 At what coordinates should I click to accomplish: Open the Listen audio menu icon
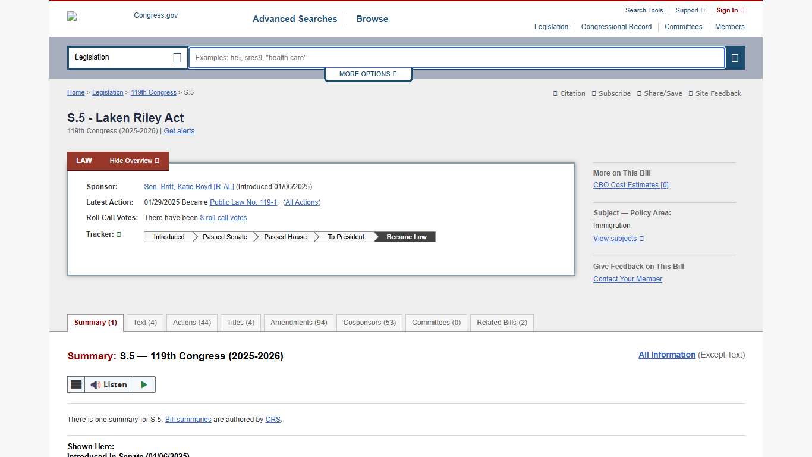pyautogui.click(x=76, y=384)
